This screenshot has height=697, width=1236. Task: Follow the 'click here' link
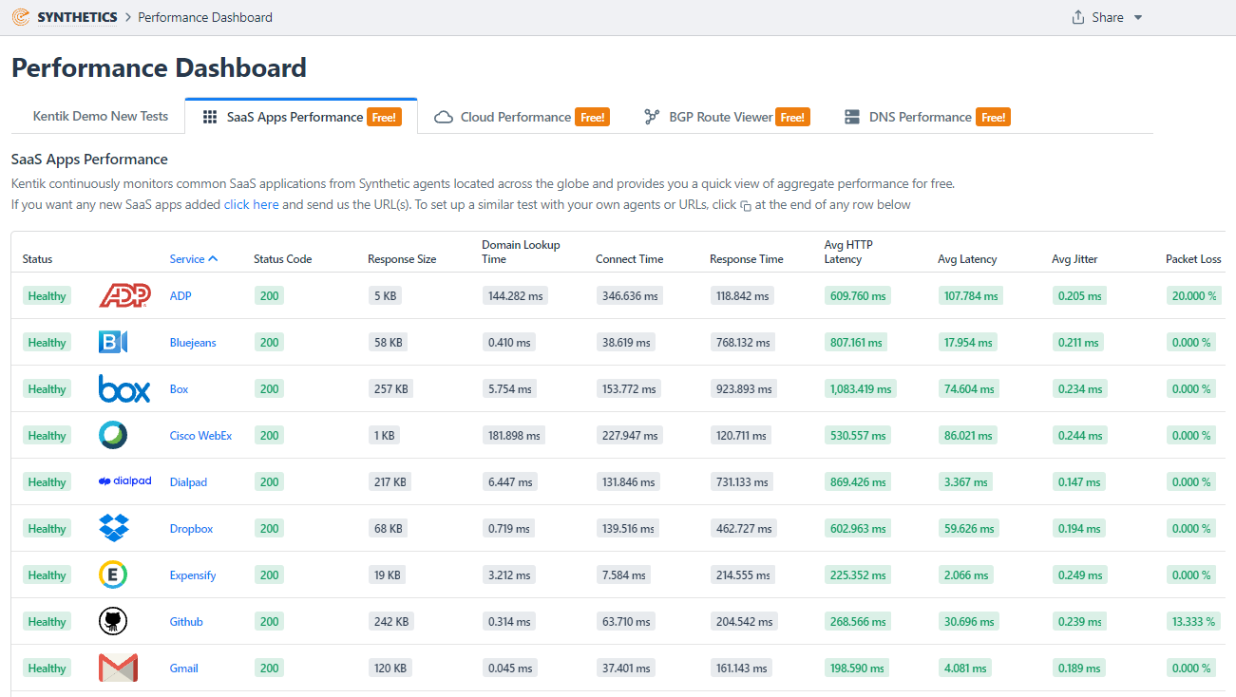252,204
